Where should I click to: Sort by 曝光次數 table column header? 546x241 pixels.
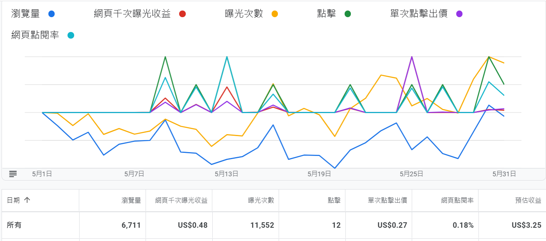tap(261, 200)
